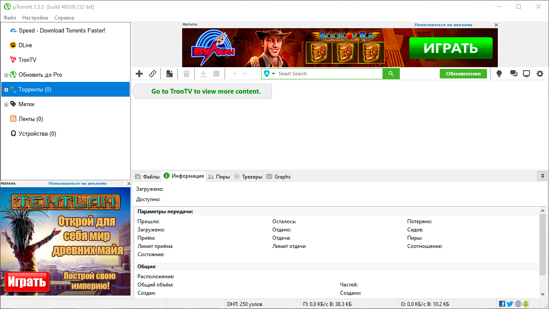Screen dimensions: 549x309
Task: Click Играть button in sidebar ad
Action: 27,282
